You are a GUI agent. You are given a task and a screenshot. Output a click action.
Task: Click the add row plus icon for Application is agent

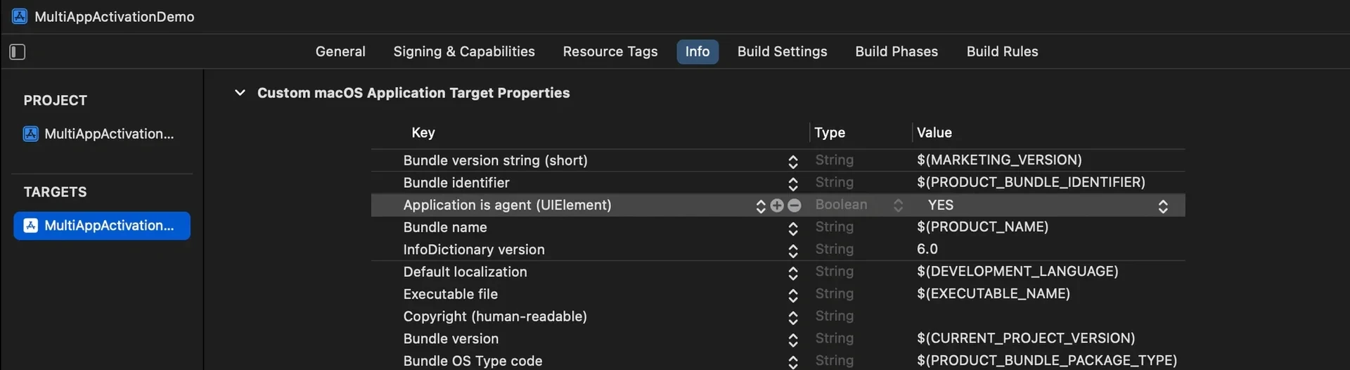point(777,205)
